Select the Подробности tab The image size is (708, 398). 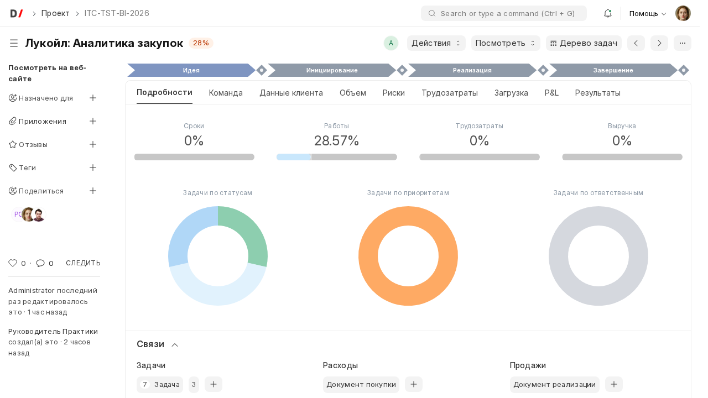pos(164,92)
